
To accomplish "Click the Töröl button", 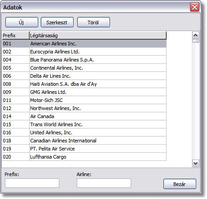I will tap(93, 22).
